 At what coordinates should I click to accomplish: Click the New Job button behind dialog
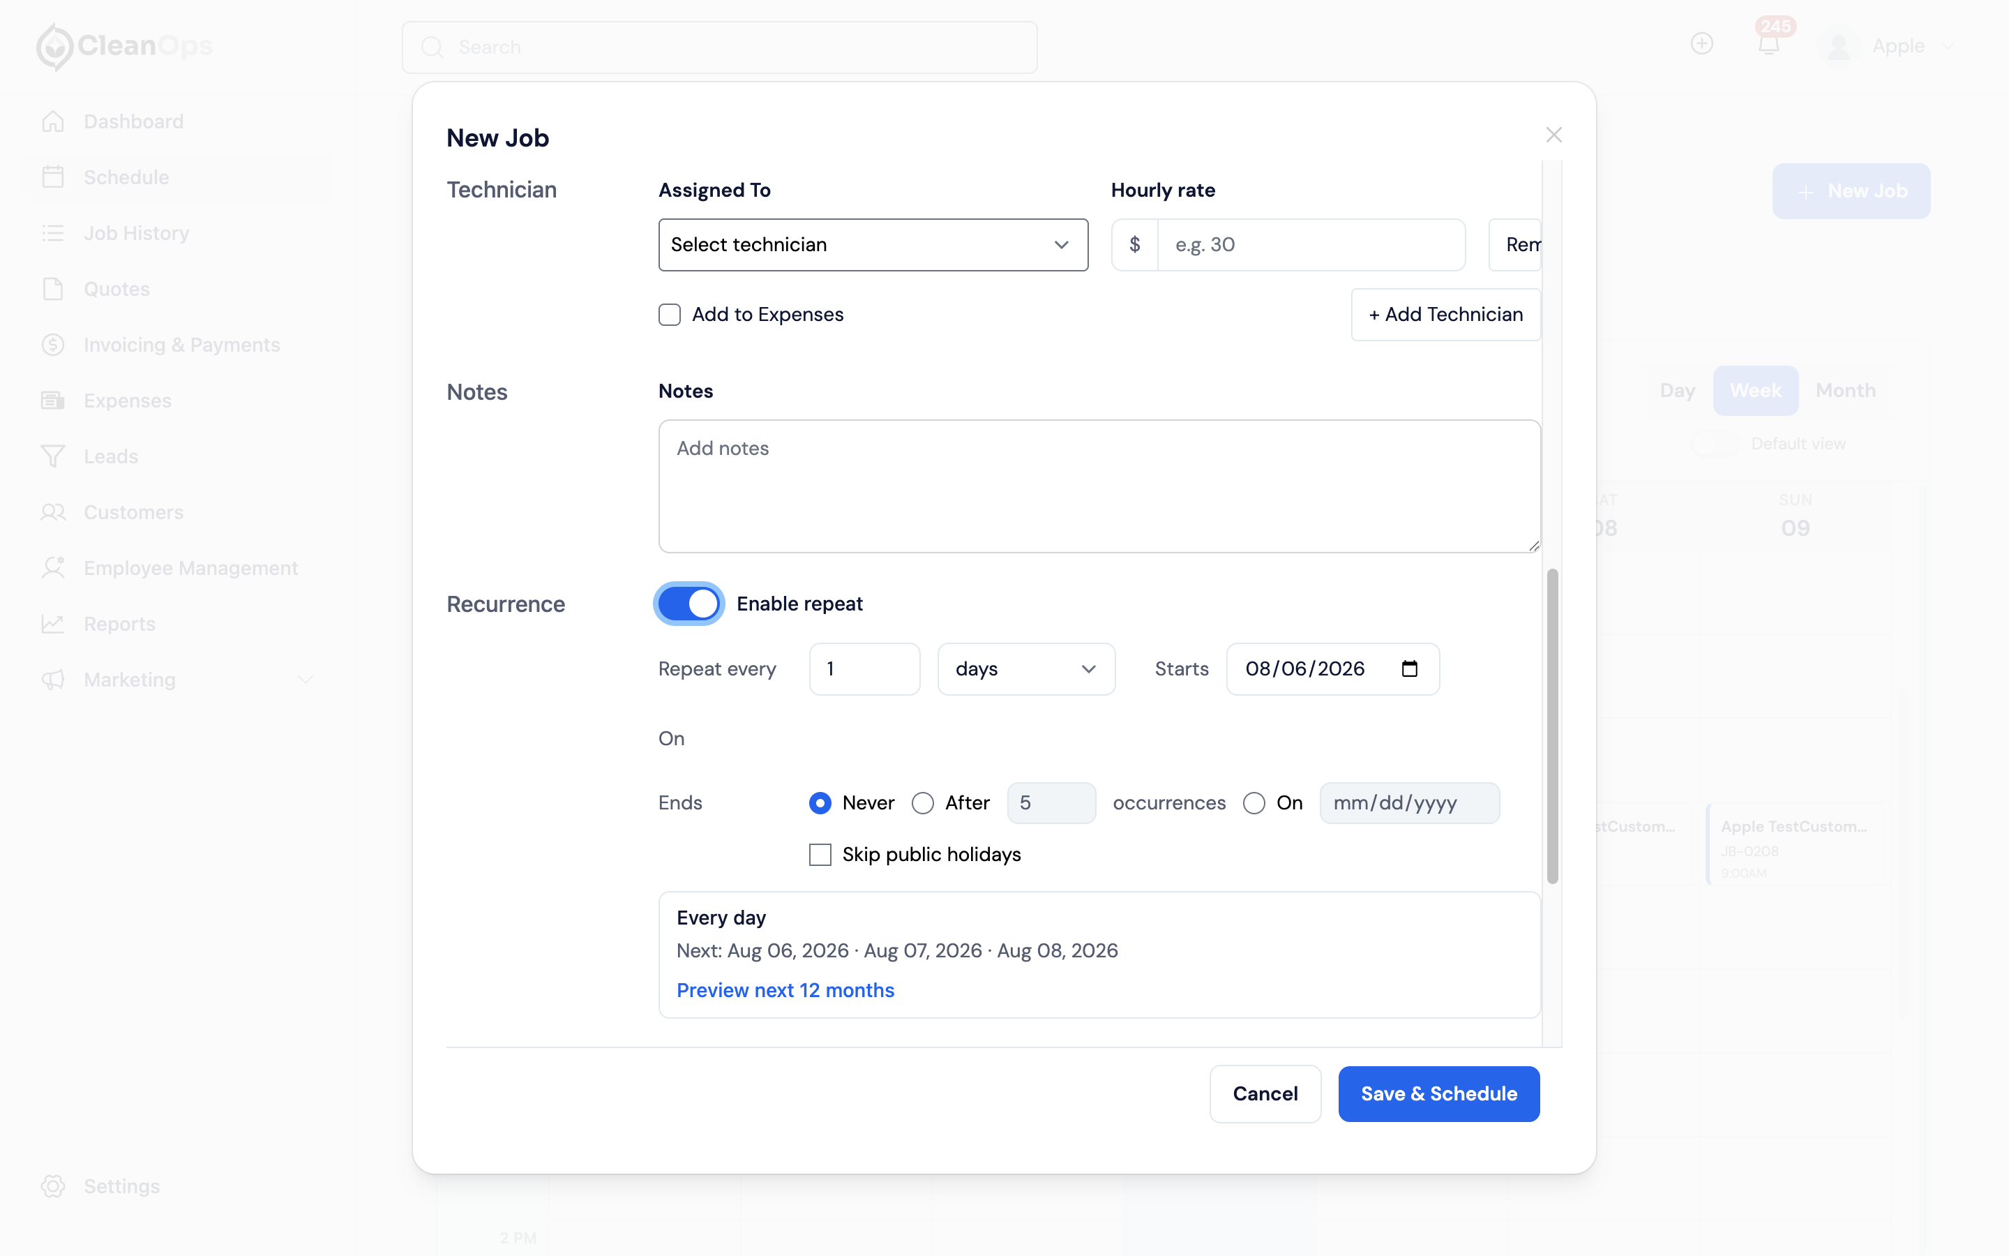click(1851, 191)
